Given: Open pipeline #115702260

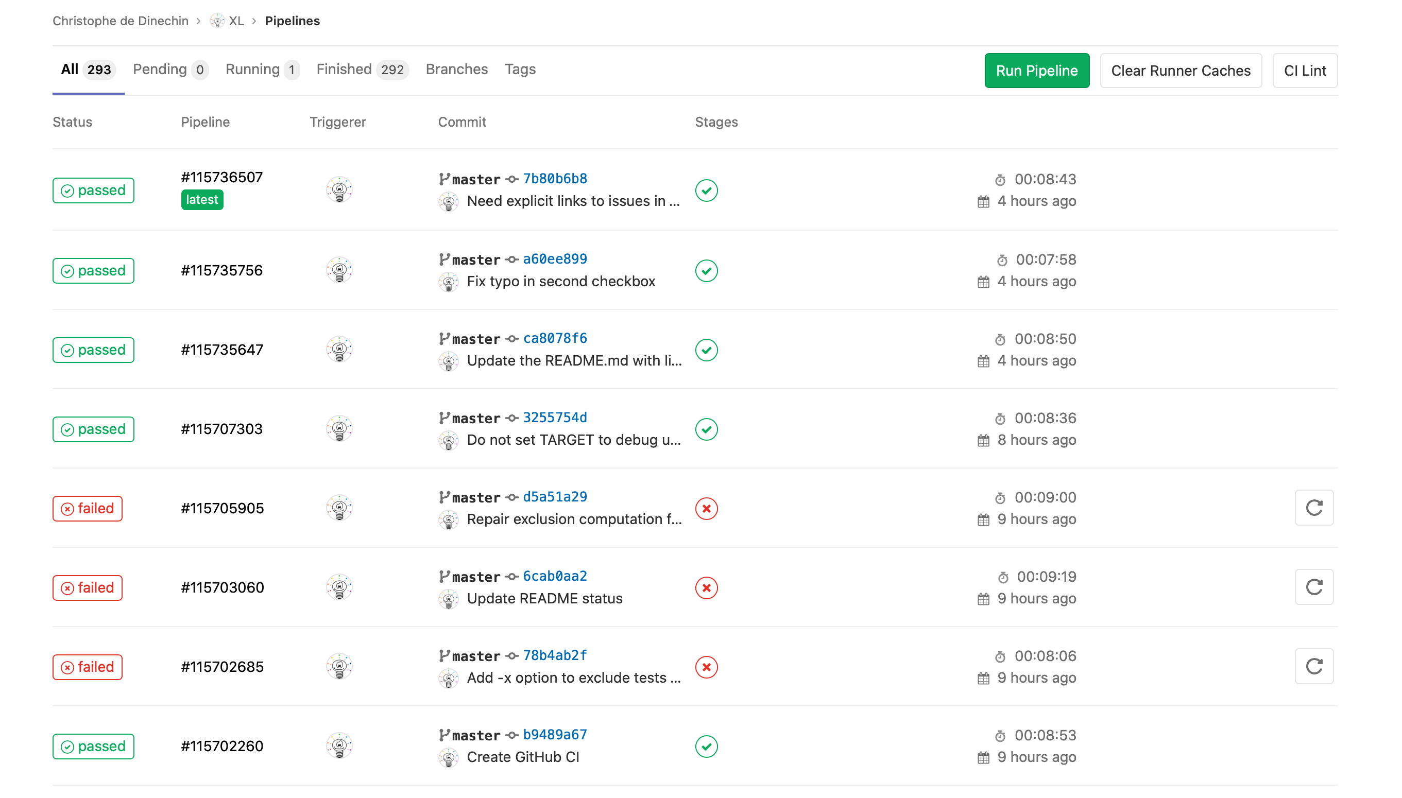Looking at the screenshot, I should click(x=222, y=747).
